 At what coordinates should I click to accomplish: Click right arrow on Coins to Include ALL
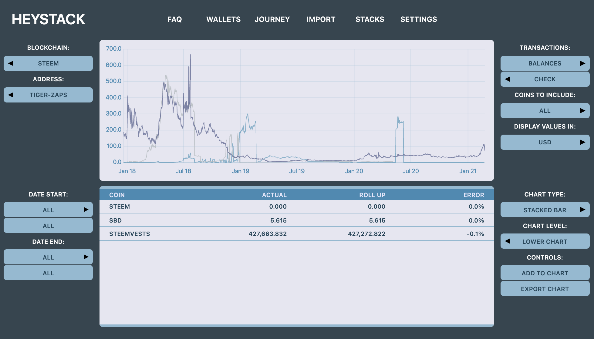(582, 111)
